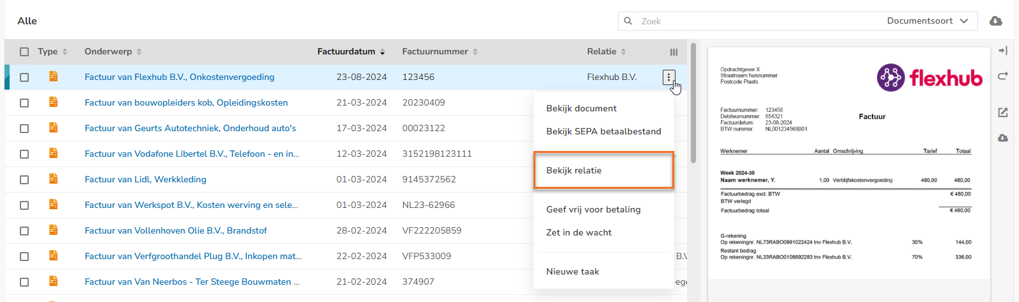This screenshot has height=302, width=1019.
Task: Click the cloud download icon beside the search bar
Action: [x=996, y=21]
